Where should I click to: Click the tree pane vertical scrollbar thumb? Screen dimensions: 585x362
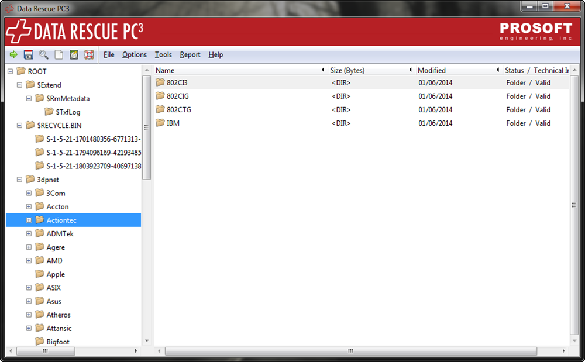[146, 127]
